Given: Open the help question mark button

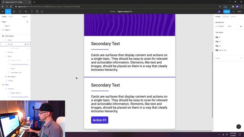Looking at the screenshot, I should pyautogui.click(x=239, y=127).
